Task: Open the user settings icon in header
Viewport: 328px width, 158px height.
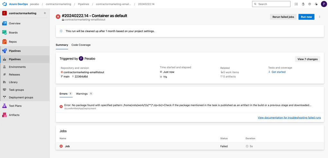Action: pos(316,4)
